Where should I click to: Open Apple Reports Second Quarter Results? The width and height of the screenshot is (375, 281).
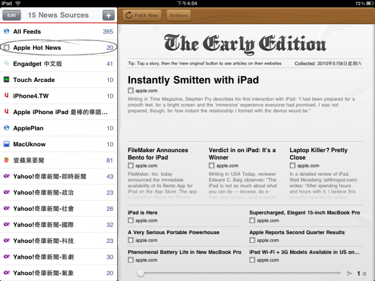click(x=297, y=232)
